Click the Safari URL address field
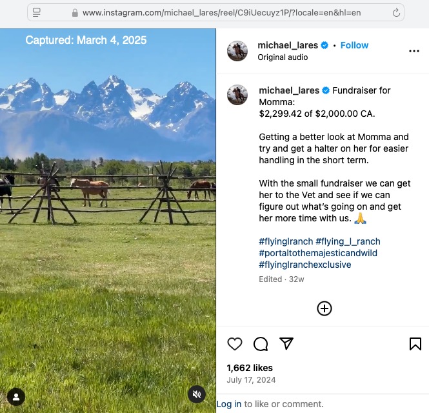This screenshot has height=413, width=429. pyautogui.click(x=219, y=12)
